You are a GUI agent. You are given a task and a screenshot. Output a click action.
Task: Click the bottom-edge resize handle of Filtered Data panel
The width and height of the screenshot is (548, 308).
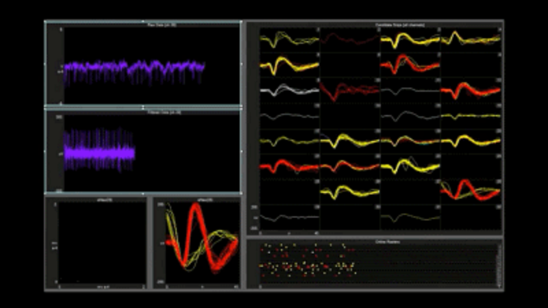click(142, 194)
